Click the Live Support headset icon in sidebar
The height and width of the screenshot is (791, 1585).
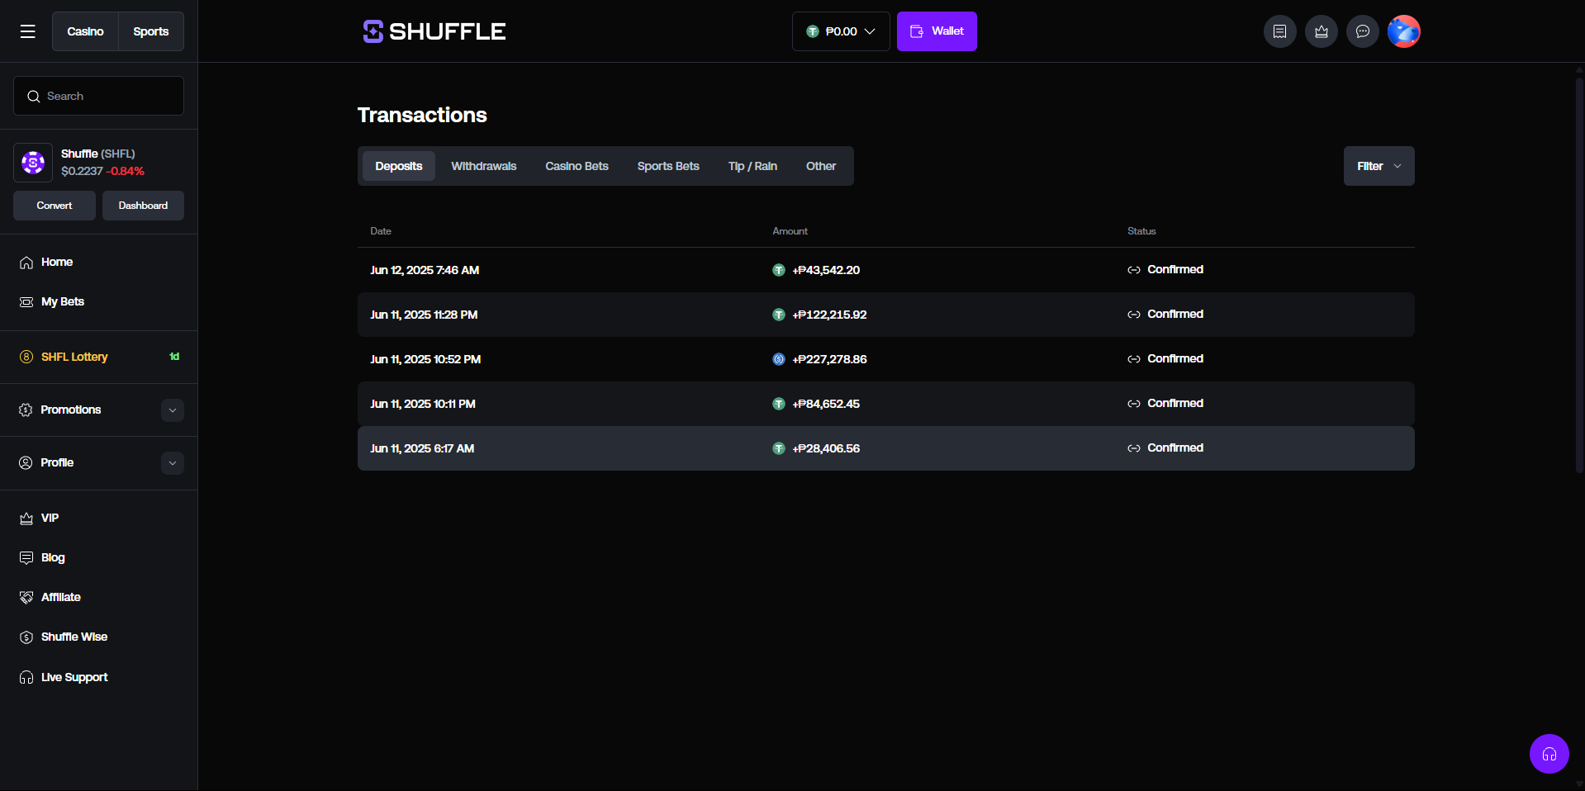point(26,677)
